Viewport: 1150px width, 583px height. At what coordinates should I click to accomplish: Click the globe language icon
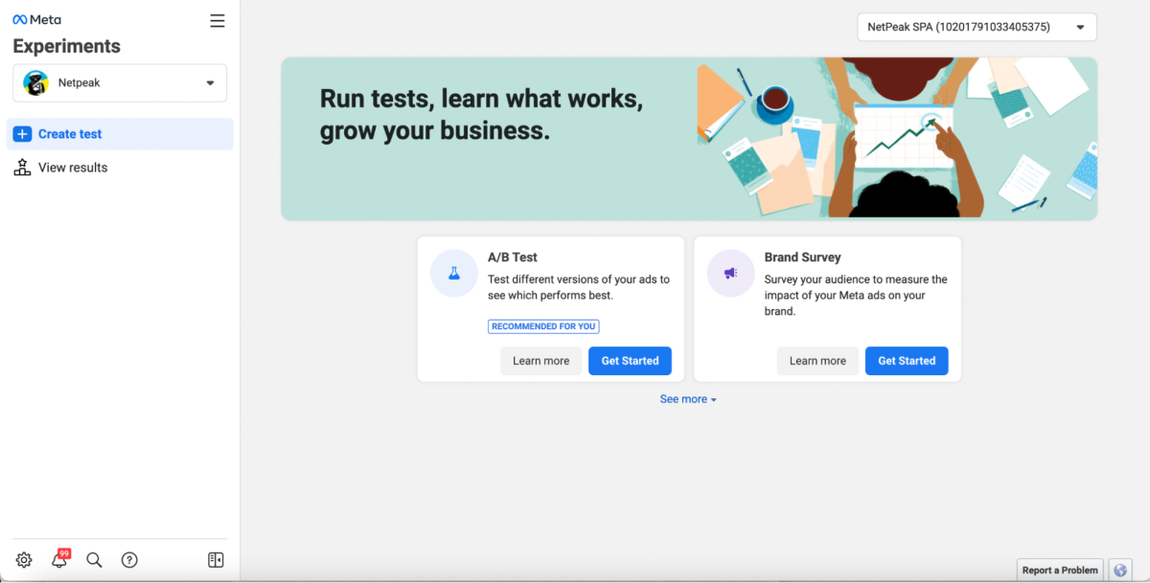pyautogui.click(x=1120, y=570)
